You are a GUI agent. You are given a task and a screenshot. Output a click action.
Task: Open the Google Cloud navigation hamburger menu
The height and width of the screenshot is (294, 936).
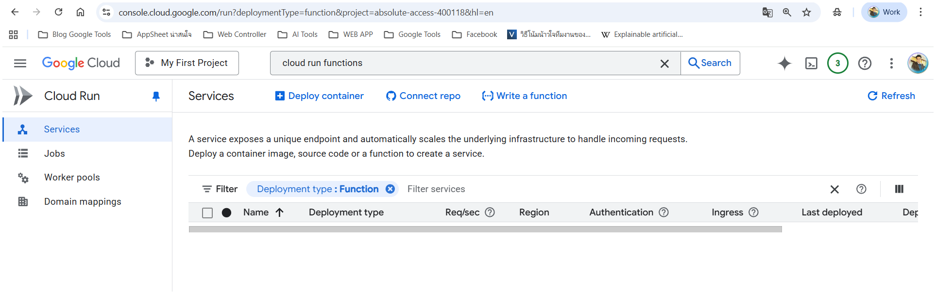point(20,63)
